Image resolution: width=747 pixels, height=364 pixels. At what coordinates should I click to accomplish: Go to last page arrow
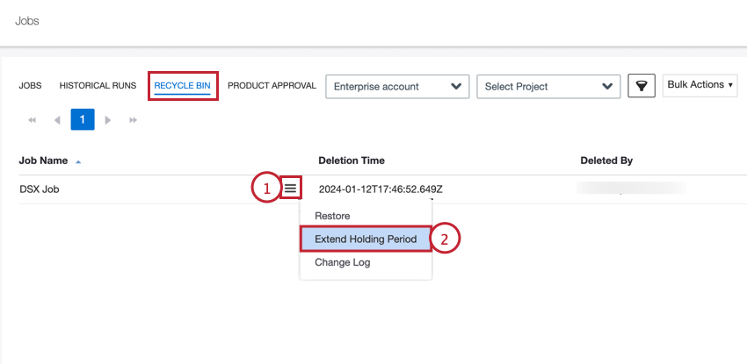[x=134, y=119]
